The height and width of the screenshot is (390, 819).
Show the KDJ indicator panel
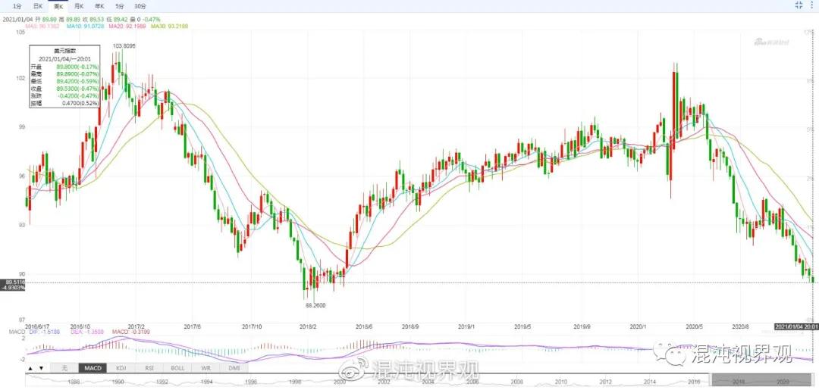121,368
